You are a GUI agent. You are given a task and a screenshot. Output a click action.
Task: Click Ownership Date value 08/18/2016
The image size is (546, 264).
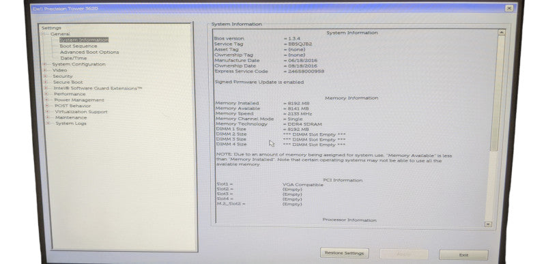point(302,65)
